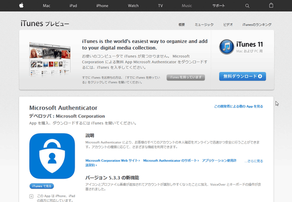Switch to the iTunesのランキング tab
This screenshot has width=292, height=202.
pos(257,25)
